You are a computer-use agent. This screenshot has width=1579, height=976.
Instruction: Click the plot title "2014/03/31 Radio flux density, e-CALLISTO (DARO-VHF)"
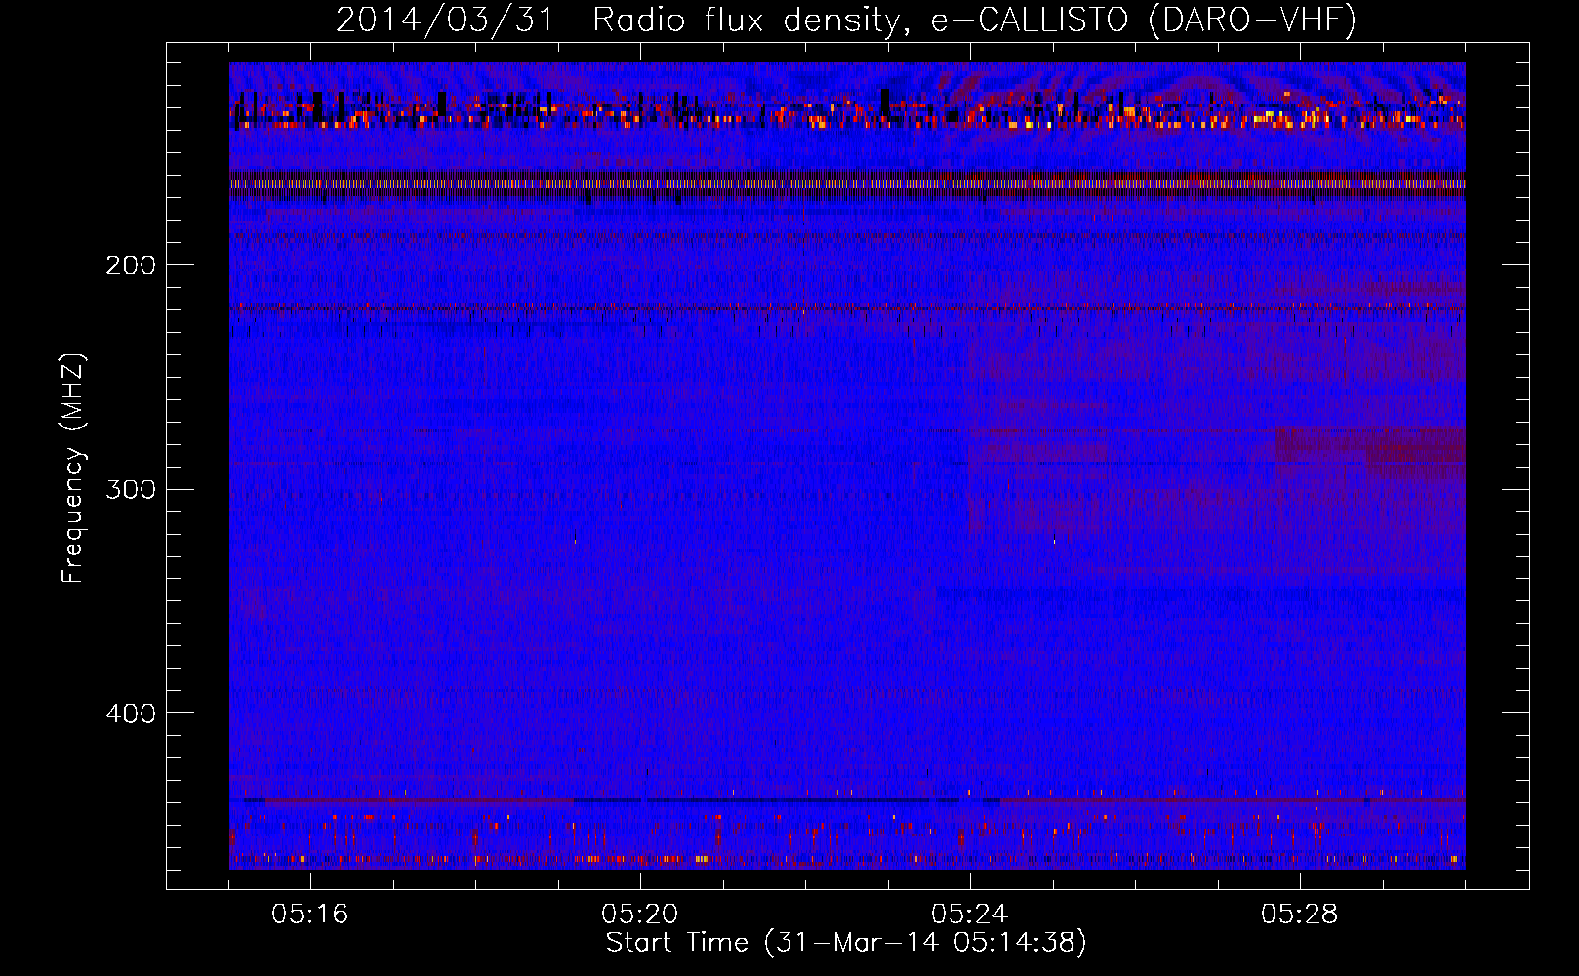(x=846, y=20)
